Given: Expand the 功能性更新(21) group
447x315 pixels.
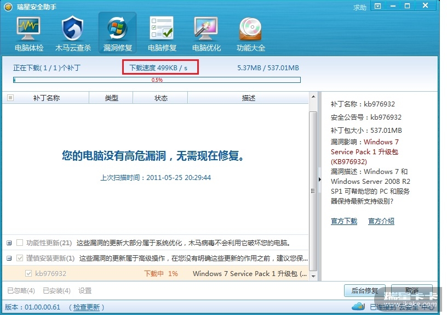Looking at the screenshot, I should coord(9,243).
